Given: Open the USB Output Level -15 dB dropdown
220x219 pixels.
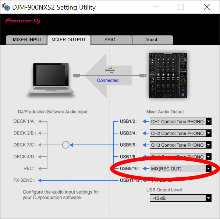Looking at the screenshot, I should point(180,198).
